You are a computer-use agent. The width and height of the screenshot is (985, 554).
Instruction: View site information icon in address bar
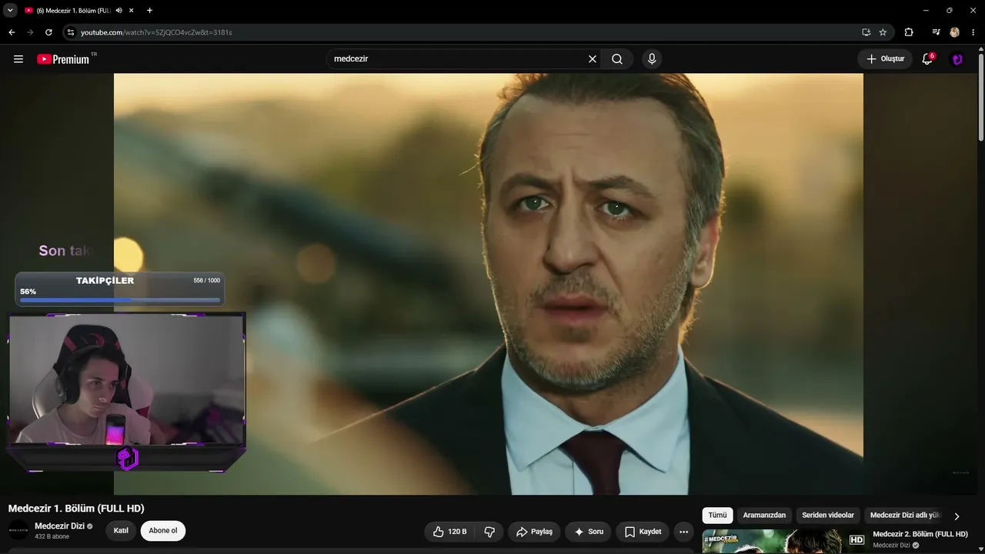70,32
